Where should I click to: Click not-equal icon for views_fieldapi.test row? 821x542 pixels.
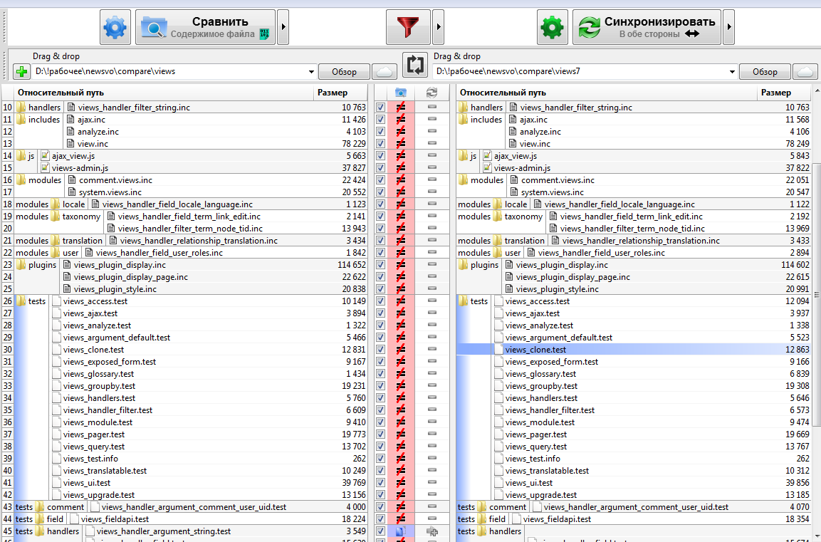pyautogui.click(x=401, y=519)
